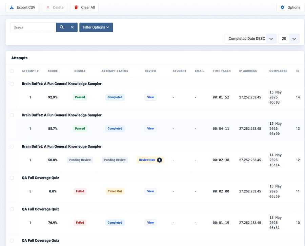Click the TIME TAKEN column header
Viewport: 305px width, 246px height.
point(222,71)
